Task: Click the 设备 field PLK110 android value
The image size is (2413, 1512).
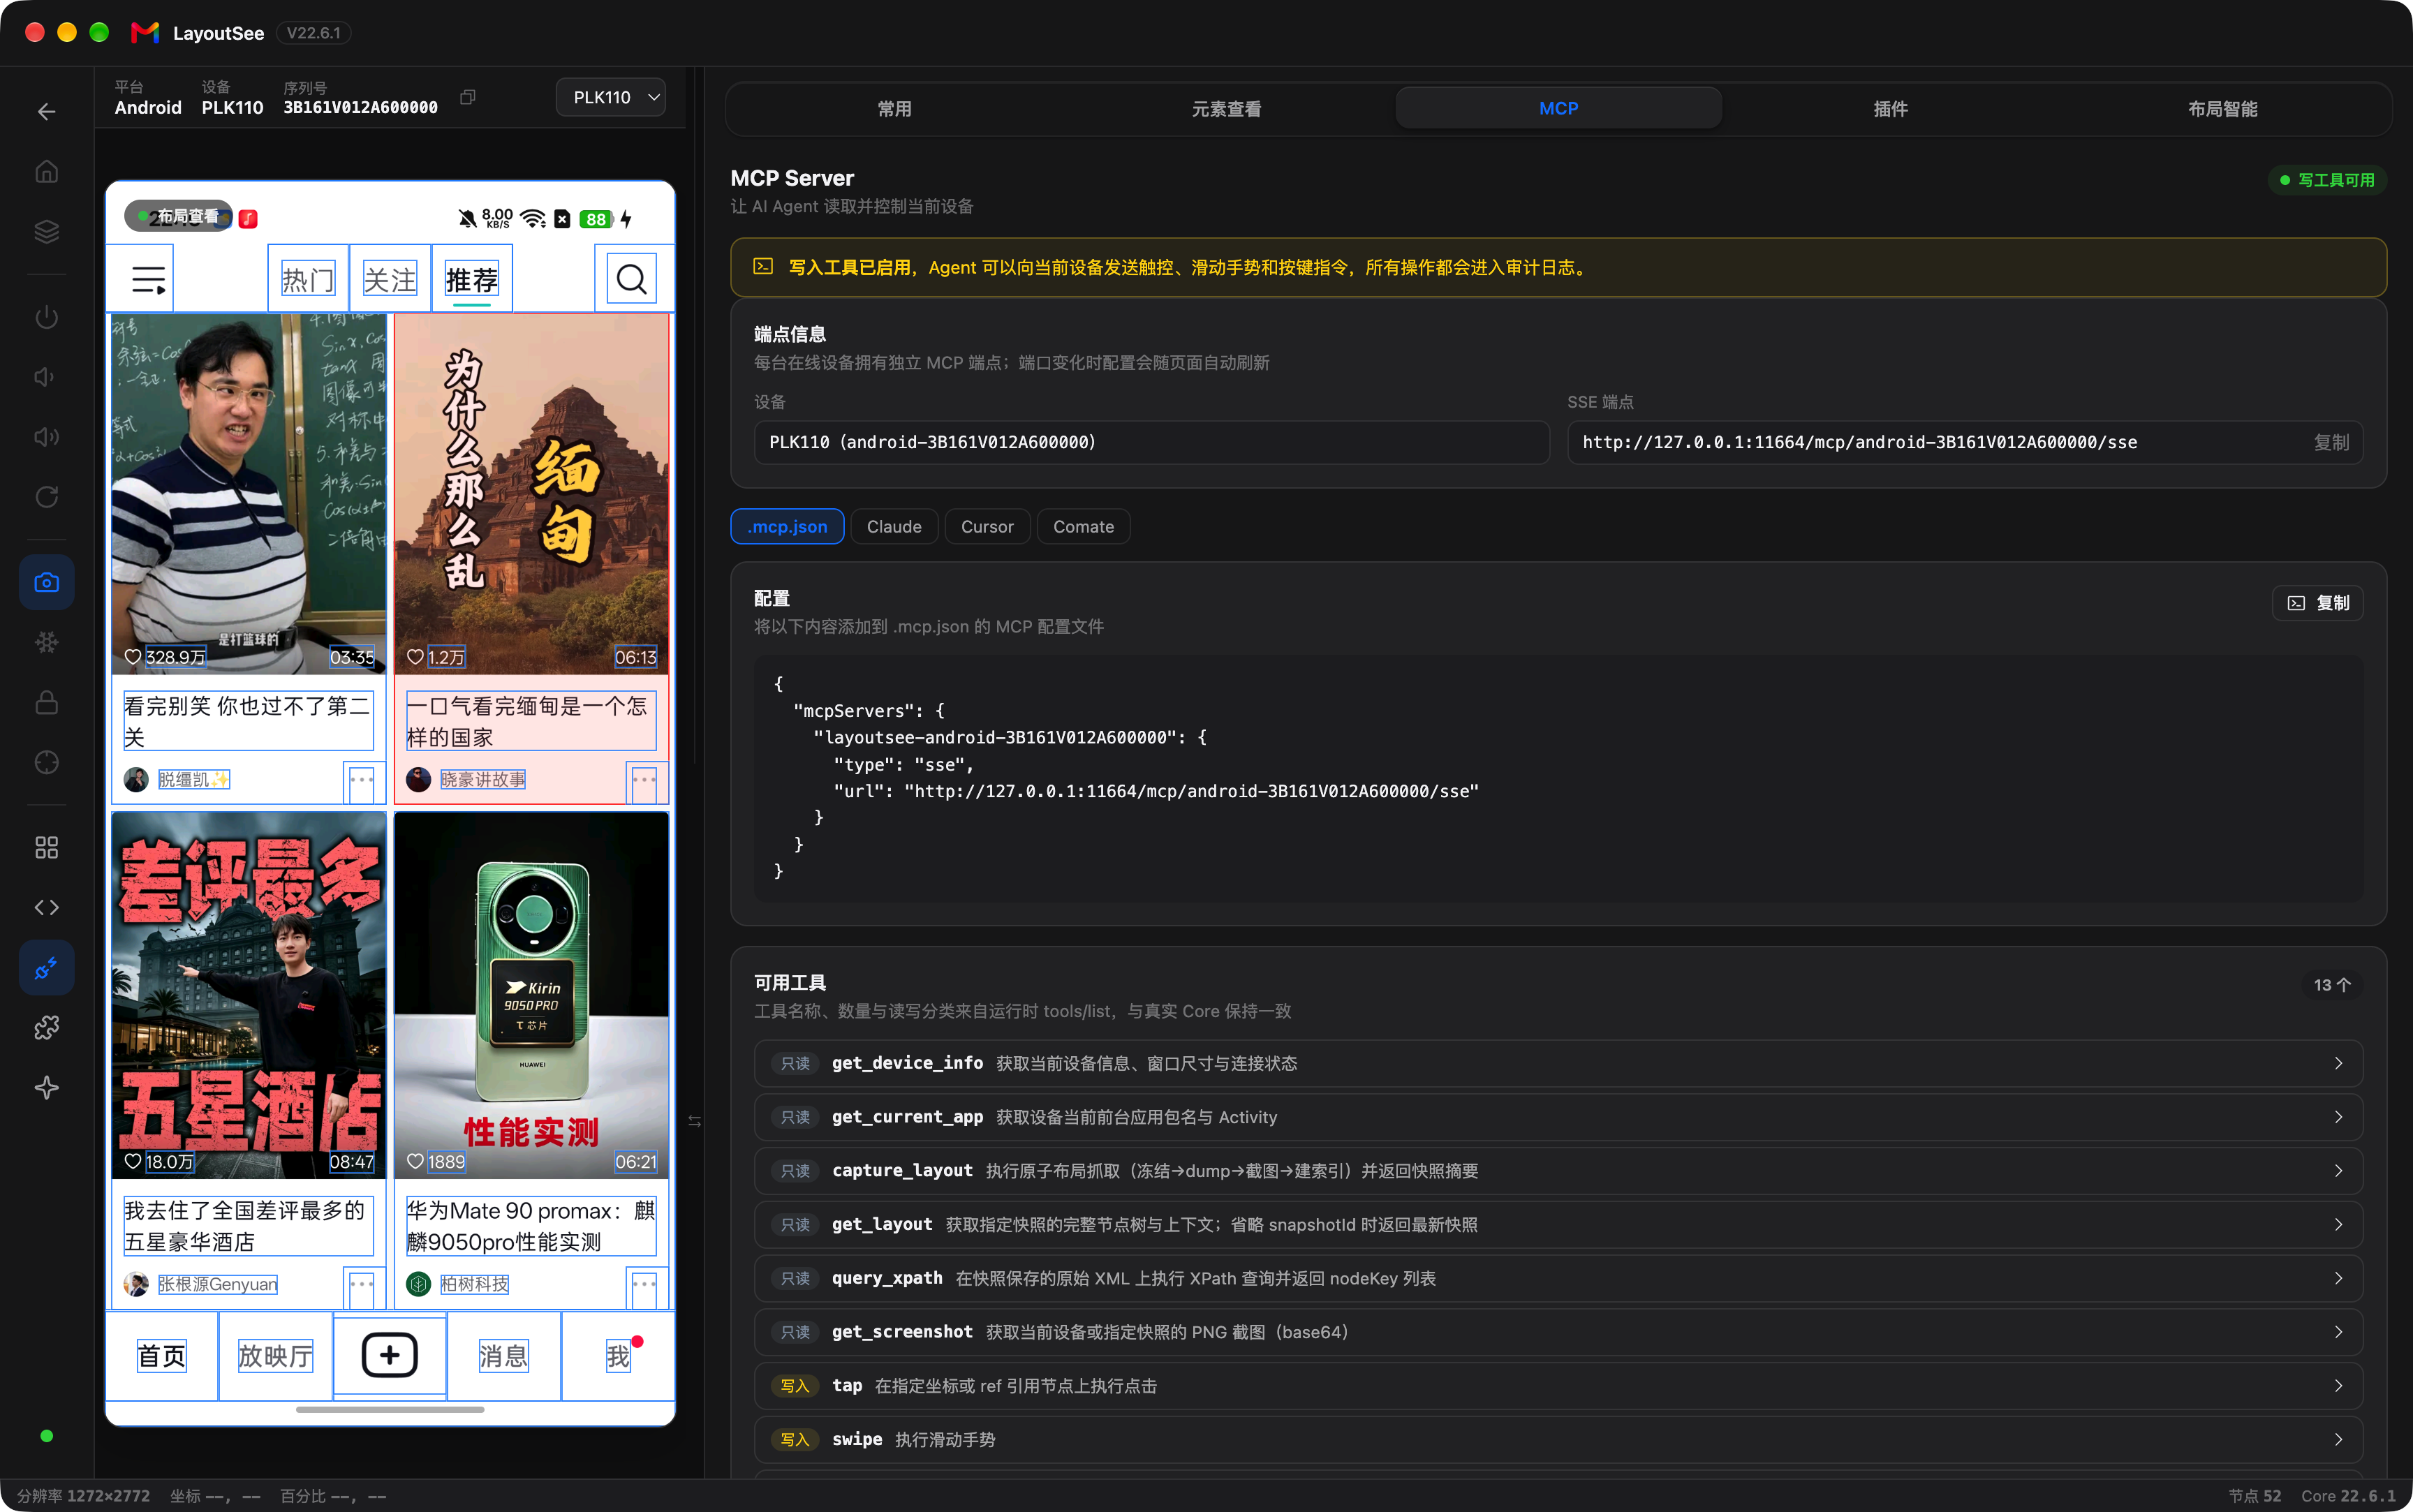Action: coord(1151,443)
